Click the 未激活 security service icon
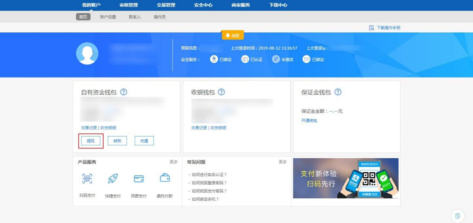This screenshot has width=473, height=223. pyautogui.click(x=276, y=59)
